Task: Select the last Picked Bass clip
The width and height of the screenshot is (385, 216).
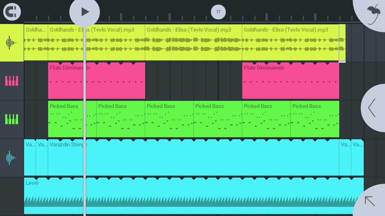Action: [315, 119]
